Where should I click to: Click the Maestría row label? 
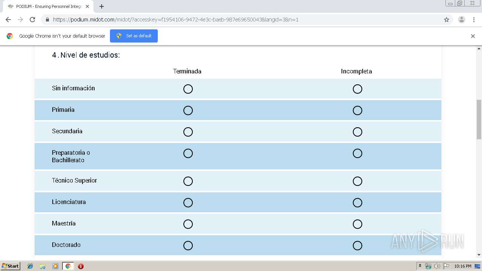click(x=64, y=223)
